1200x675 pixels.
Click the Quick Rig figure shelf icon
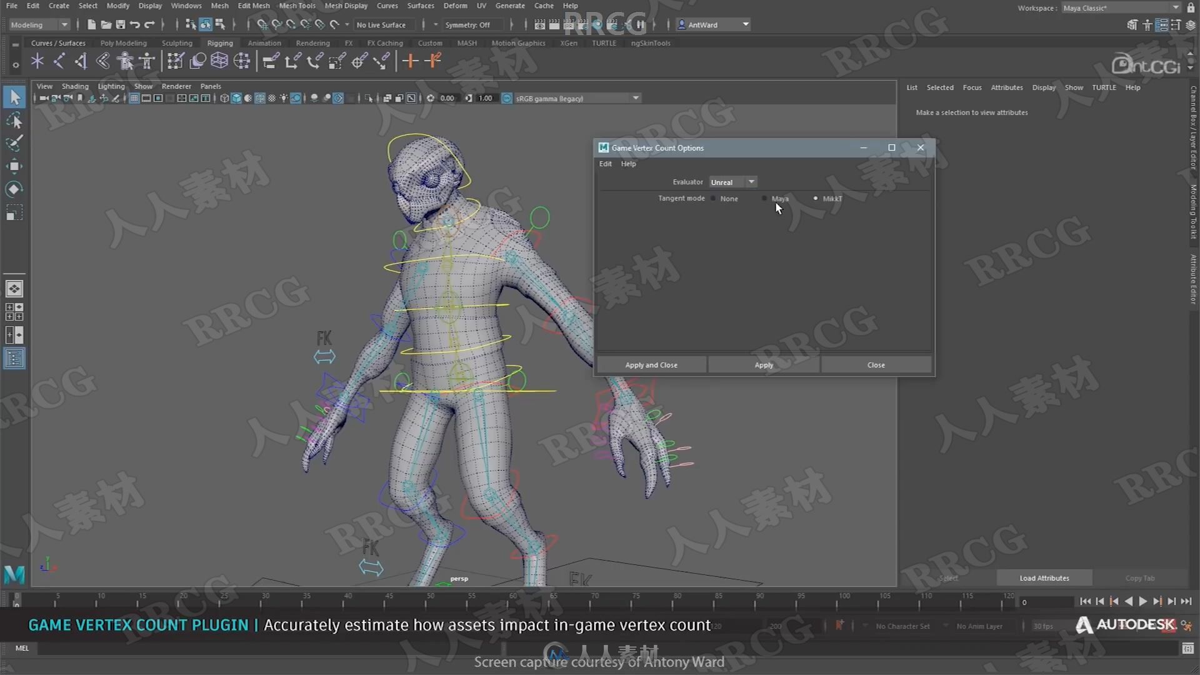(x=147, y=61)
